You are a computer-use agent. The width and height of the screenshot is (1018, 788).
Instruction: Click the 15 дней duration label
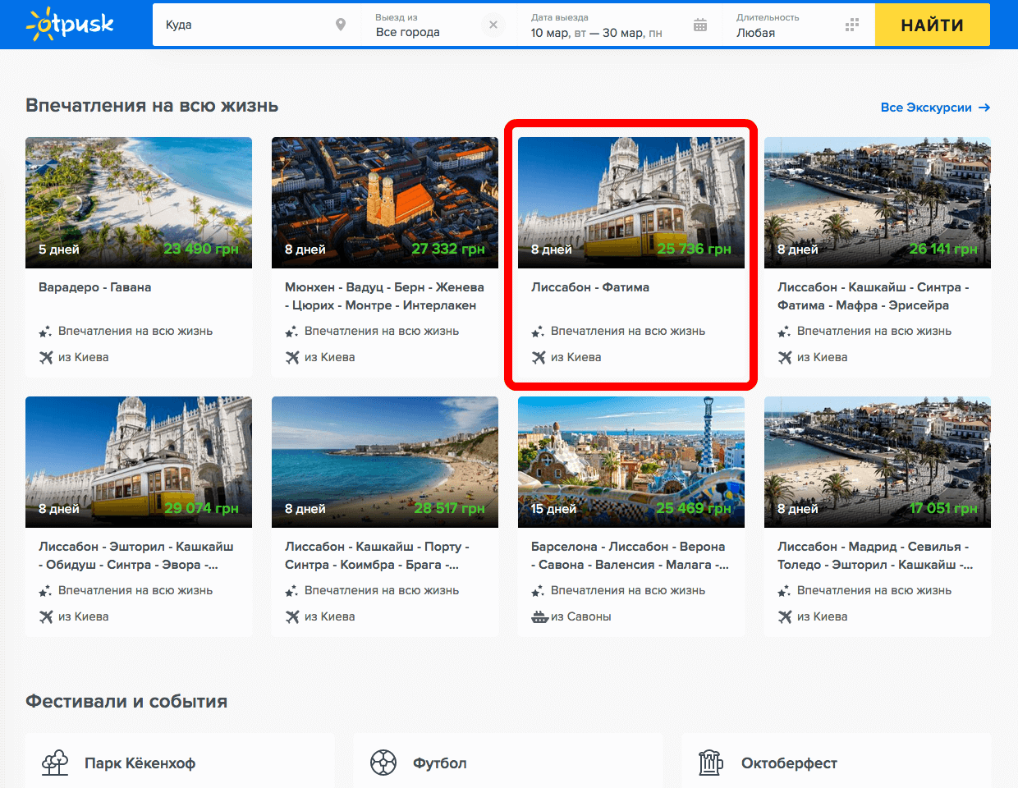553,509
